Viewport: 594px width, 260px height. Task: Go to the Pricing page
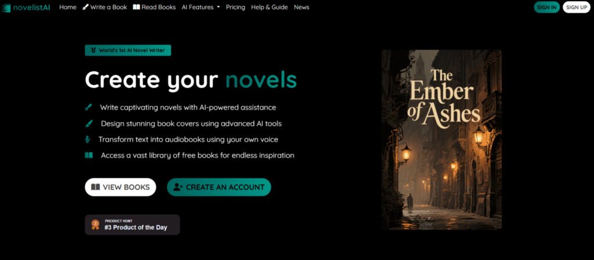[x=236, y=7]
